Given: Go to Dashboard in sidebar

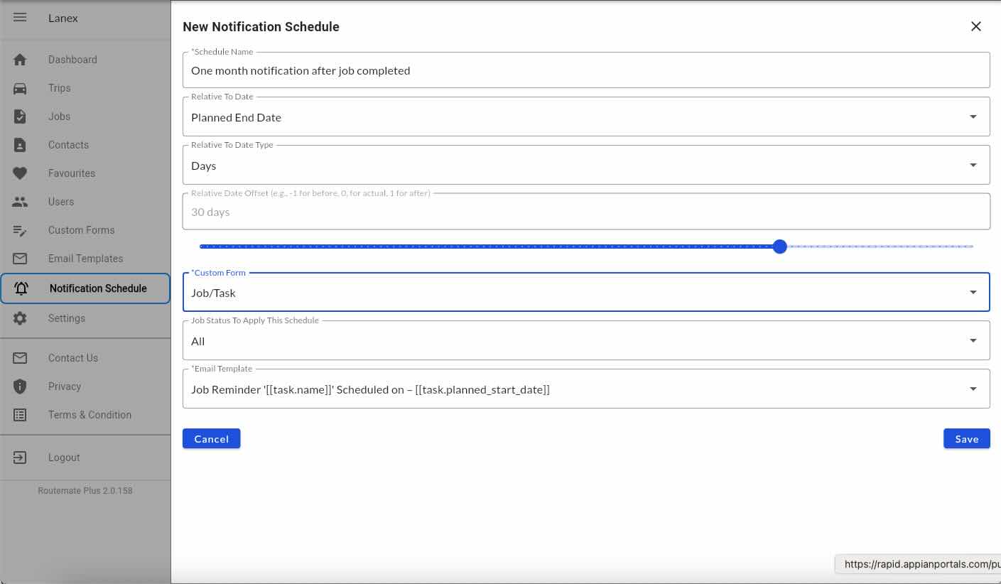Looking at the screenshot, I should (72, 60).
